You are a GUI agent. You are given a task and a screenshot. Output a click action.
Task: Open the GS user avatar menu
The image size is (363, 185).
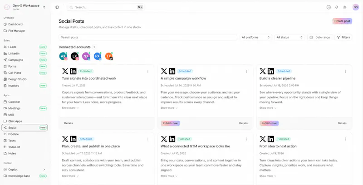click(x=356, y=7)
